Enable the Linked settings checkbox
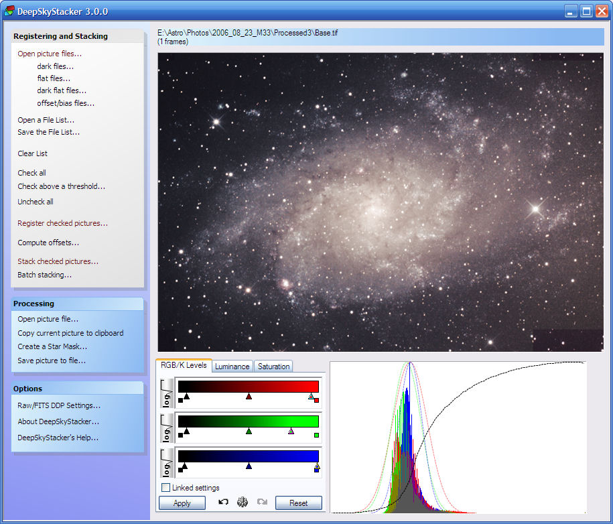 pos(164,487)
